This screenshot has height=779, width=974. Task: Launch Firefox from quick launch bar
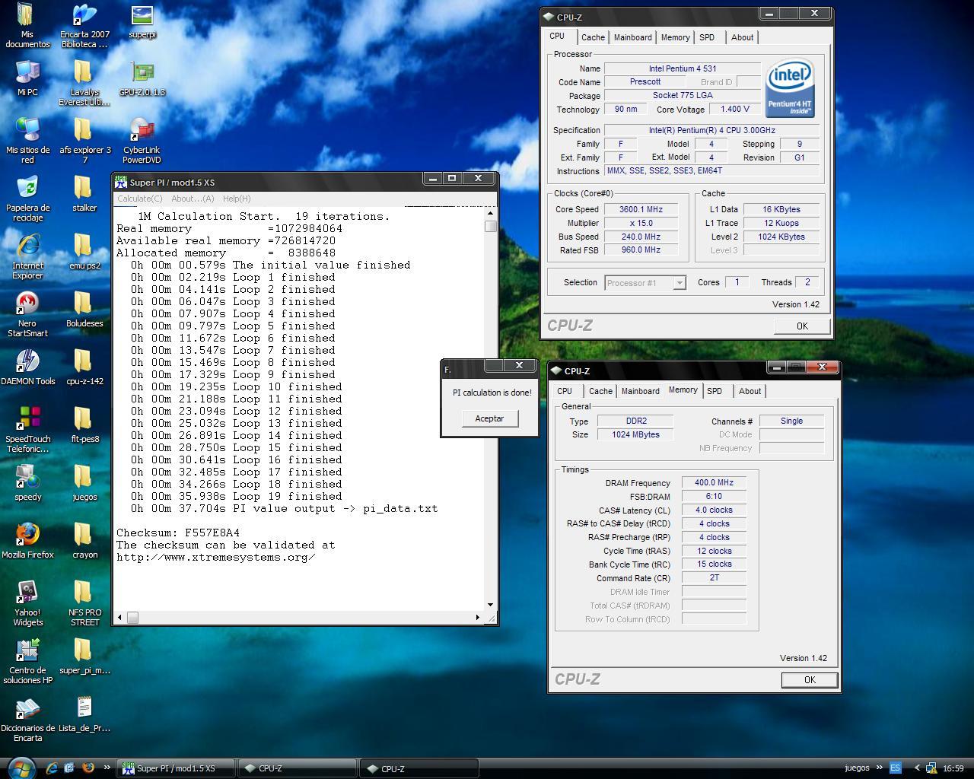88,768
